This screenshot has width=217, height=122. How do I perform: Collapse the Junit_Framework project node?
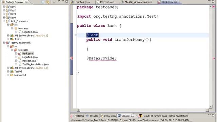point(4,21)
